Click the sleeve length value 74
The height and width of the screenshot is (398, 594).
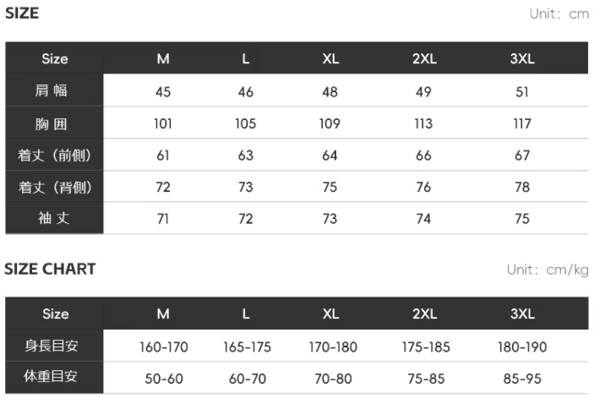[423, 219]
